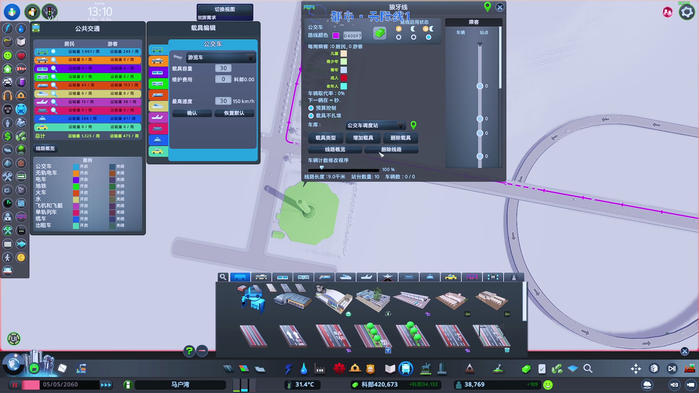Viewport: 699px width, 393px height.
Task: Open the water services icon in bottom bar
Action: pos(304,369)
